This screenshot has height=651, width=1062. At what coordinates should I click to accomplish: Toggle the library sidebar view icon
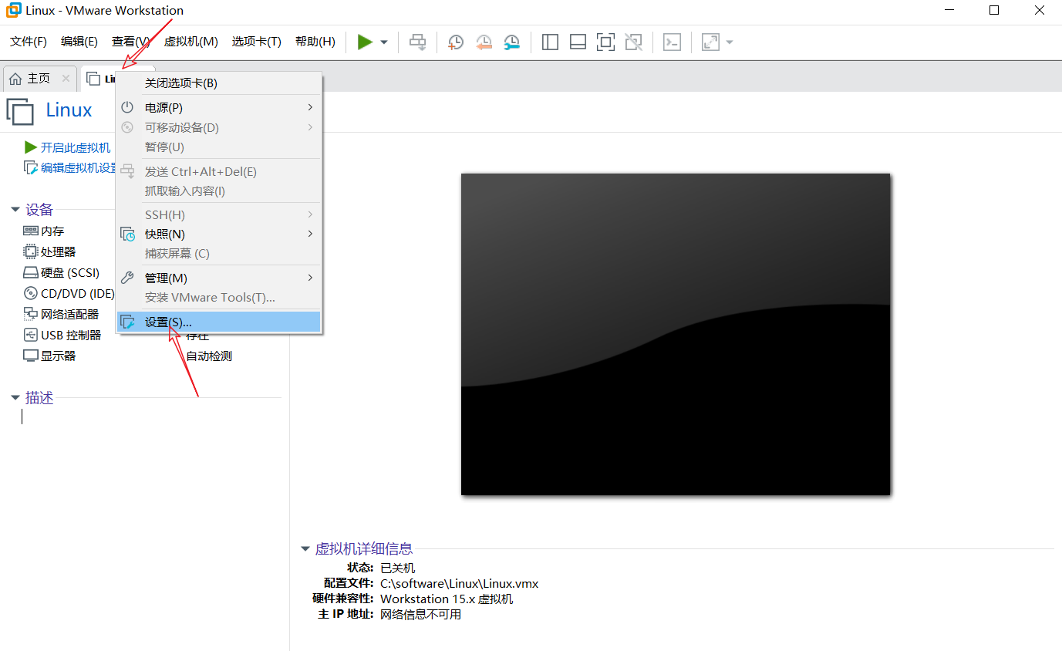[550, 42]
